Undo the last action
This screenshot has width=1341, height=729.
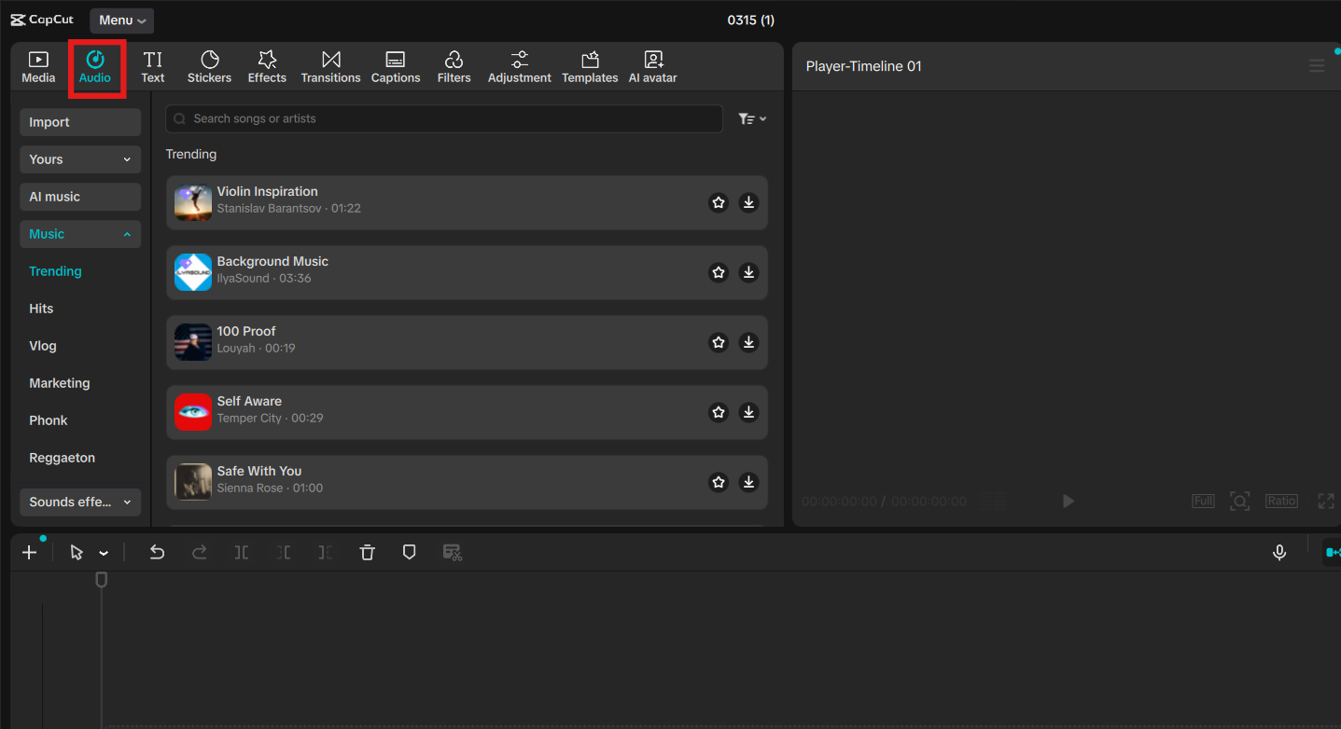pos(157,553)
